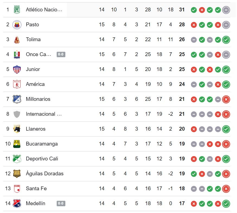Image resolution: width=237 pixels, height=213 pixels.
Task: Select the Millonarios crest icon
Action: tap(17, 99)
